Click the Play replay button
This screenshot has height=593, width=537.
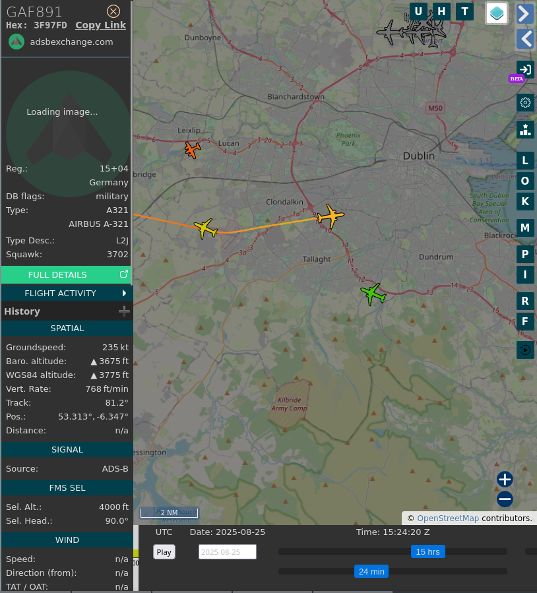[x=164, y=552]
